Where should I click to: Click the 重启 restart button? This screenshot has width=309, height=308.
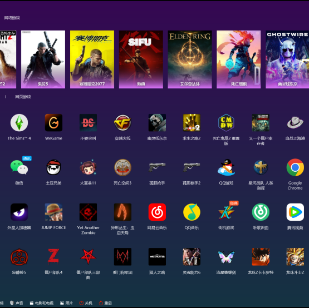click(x=105, y=303)
